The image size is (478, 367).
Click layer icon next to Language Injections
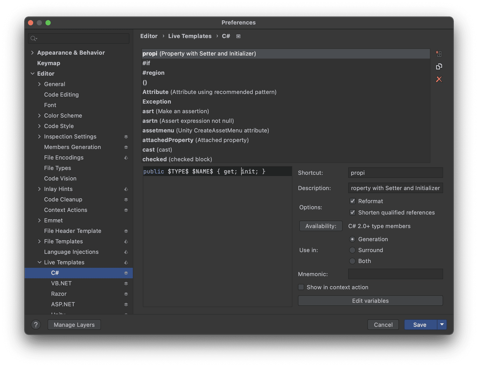(126, 252)
